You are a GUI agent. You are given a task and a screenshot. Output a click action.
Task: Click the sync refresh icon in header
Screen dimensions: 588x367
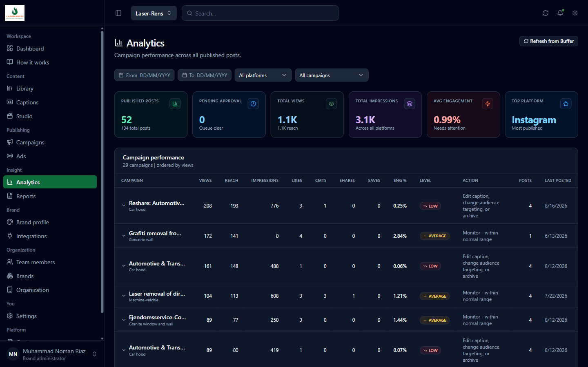tap(546, 13)
